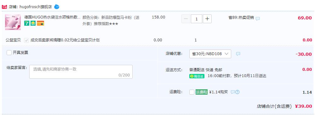
Task: Open the hugofrosch旗舰店 store link
Action: pyautogui.click(x=36, y=7)
